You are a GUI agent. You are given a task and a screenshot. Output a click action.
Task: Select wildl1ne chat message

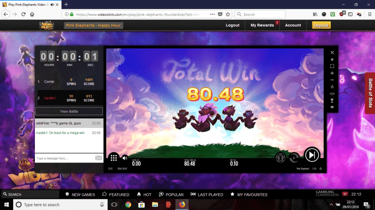click(69, 123)
